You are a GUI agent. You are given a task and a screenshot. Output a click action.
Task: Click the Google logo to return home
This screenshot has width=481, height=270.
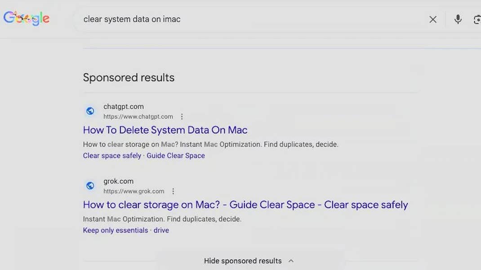click(26, 18)
